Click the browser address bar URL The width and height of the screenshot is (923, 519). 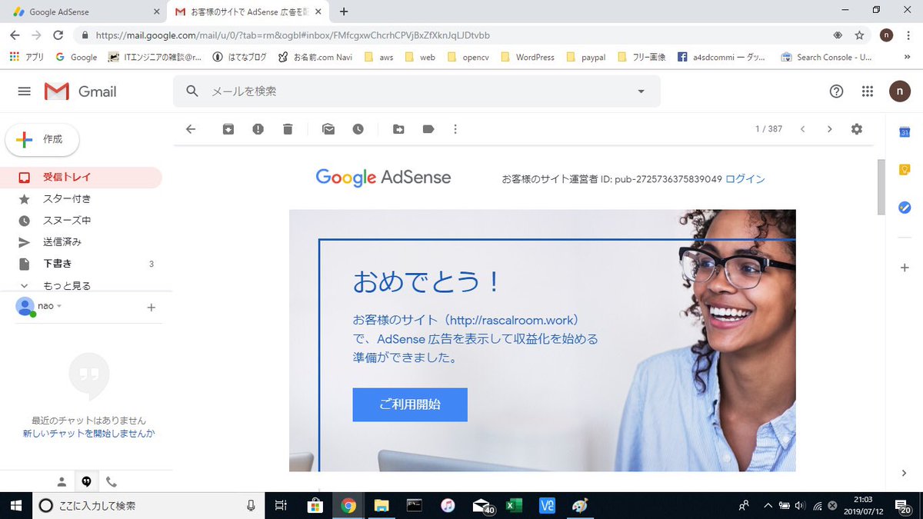click(x=293, y=35)
